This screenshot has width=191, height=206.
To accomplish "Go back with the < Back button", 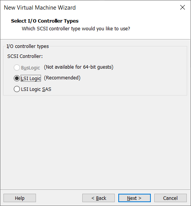I will 98,198.
